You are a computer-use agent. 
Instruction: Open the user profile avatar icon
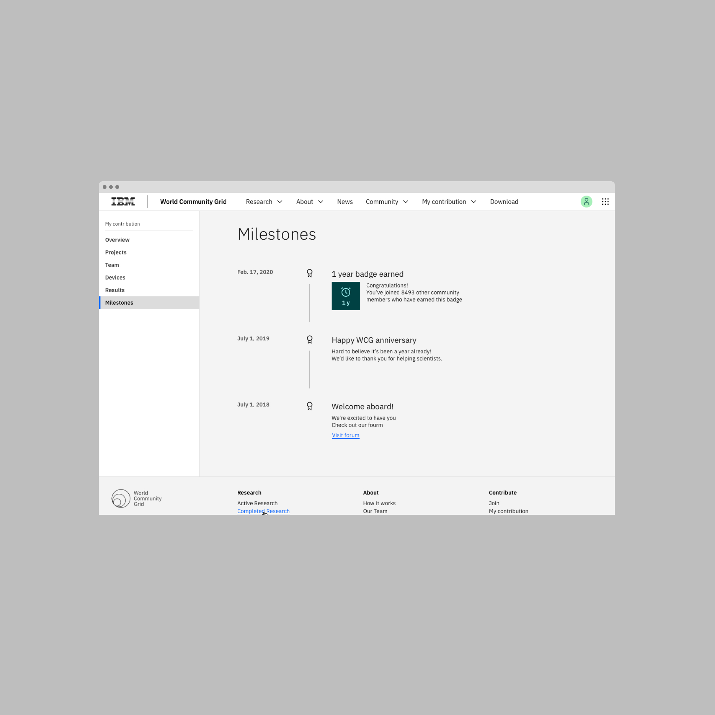point(586,202)
